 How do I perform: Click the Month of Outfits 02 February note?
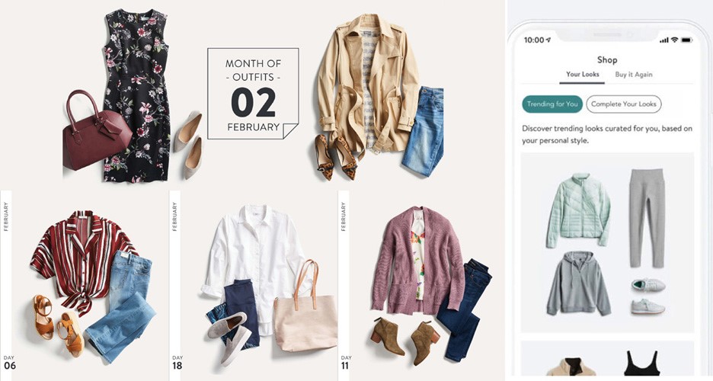click(253, 93)
